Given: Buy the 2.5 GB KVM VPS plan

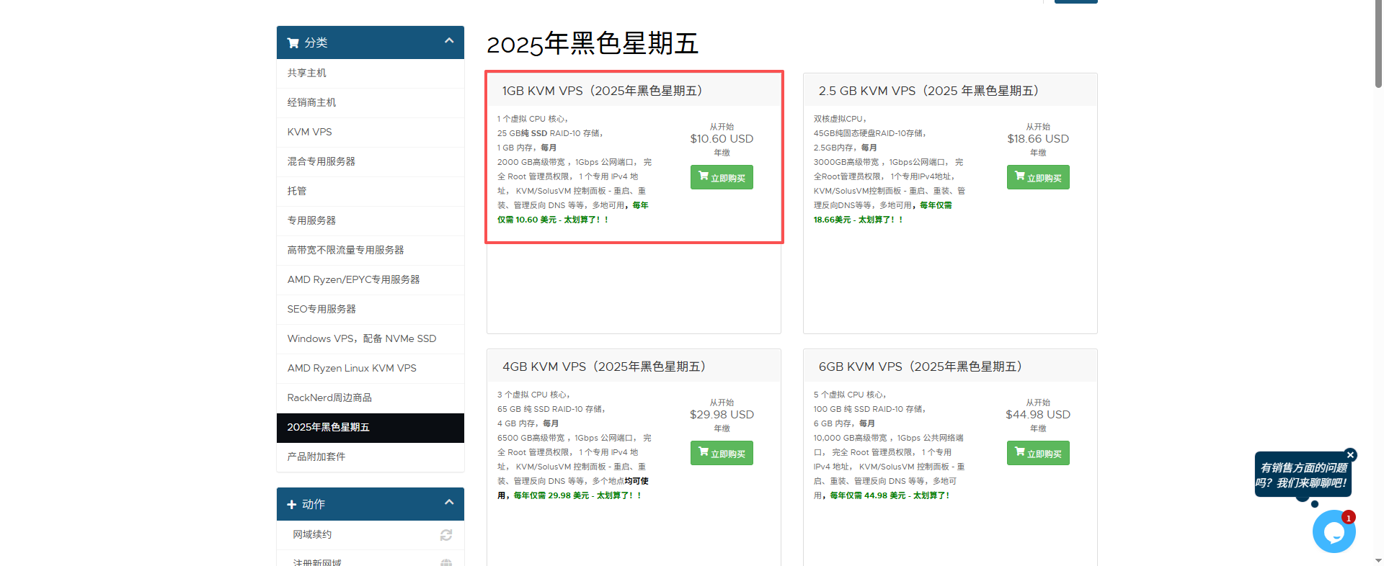Looking at the screenshot, I should click(1038, 178).
